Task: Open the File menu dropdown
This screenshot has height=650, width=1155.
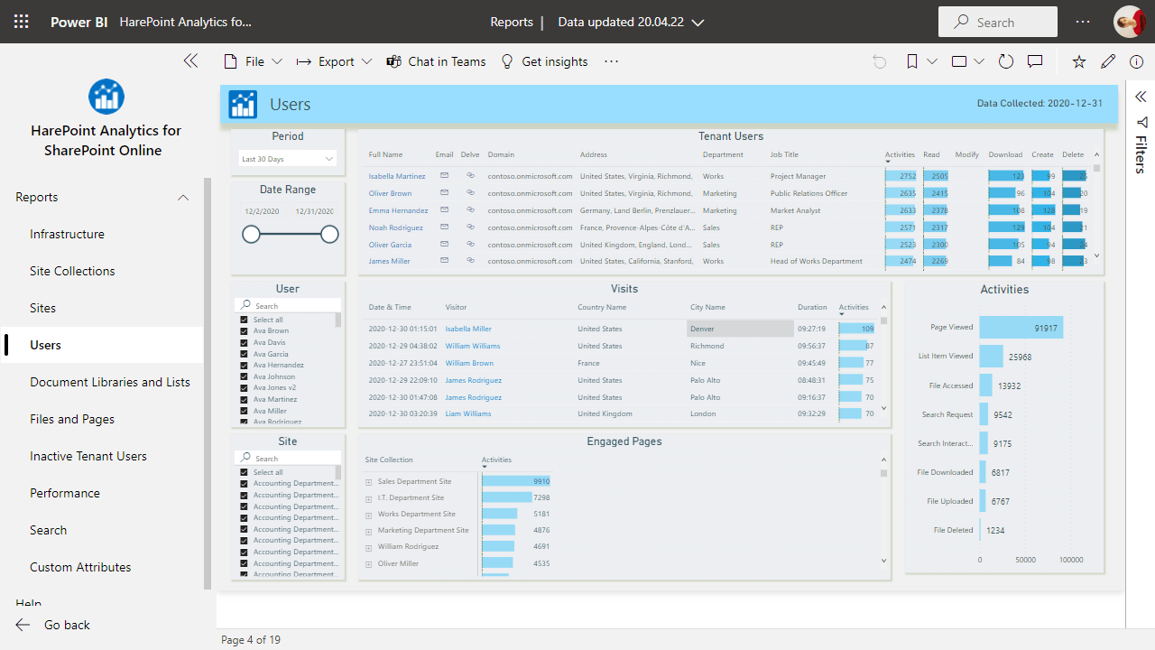Action: click(253, 61)
